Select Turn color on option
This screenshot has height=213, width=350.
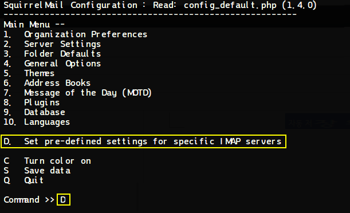point(48,161)
